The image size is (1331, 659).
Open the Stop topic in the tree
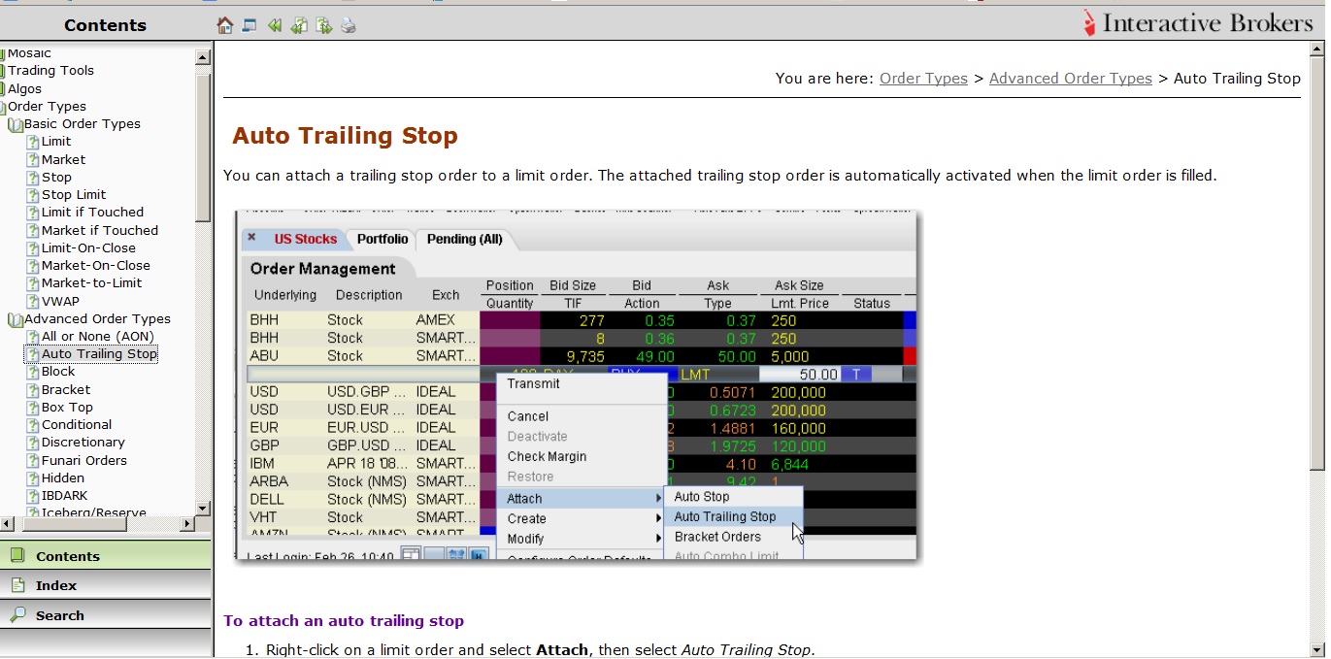(56, 178)
